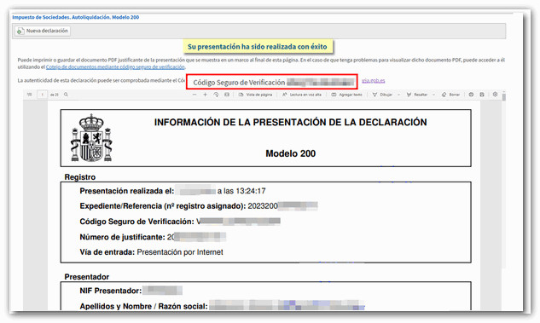Print the PDF document
The height and width of the screenshot is (323, 540).
(471, 95)
